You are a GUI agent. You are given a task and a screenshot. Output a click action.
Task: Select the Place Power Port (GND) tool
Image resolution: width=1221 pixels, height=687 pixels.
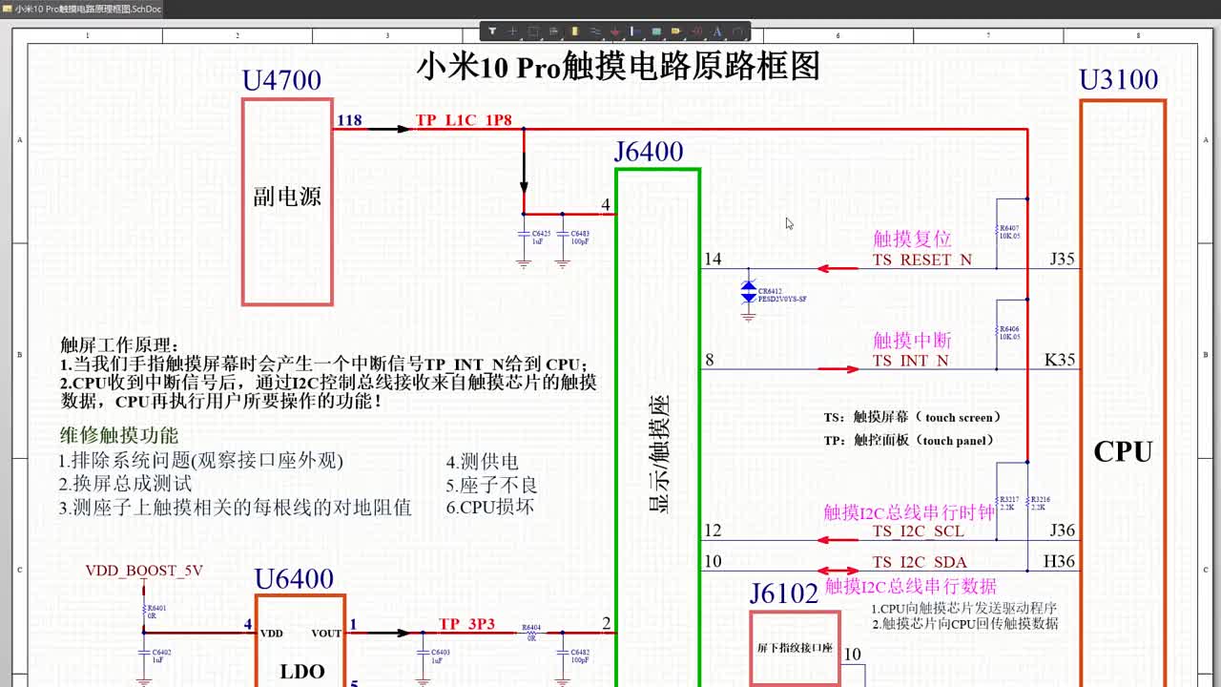tap(615, 31)
